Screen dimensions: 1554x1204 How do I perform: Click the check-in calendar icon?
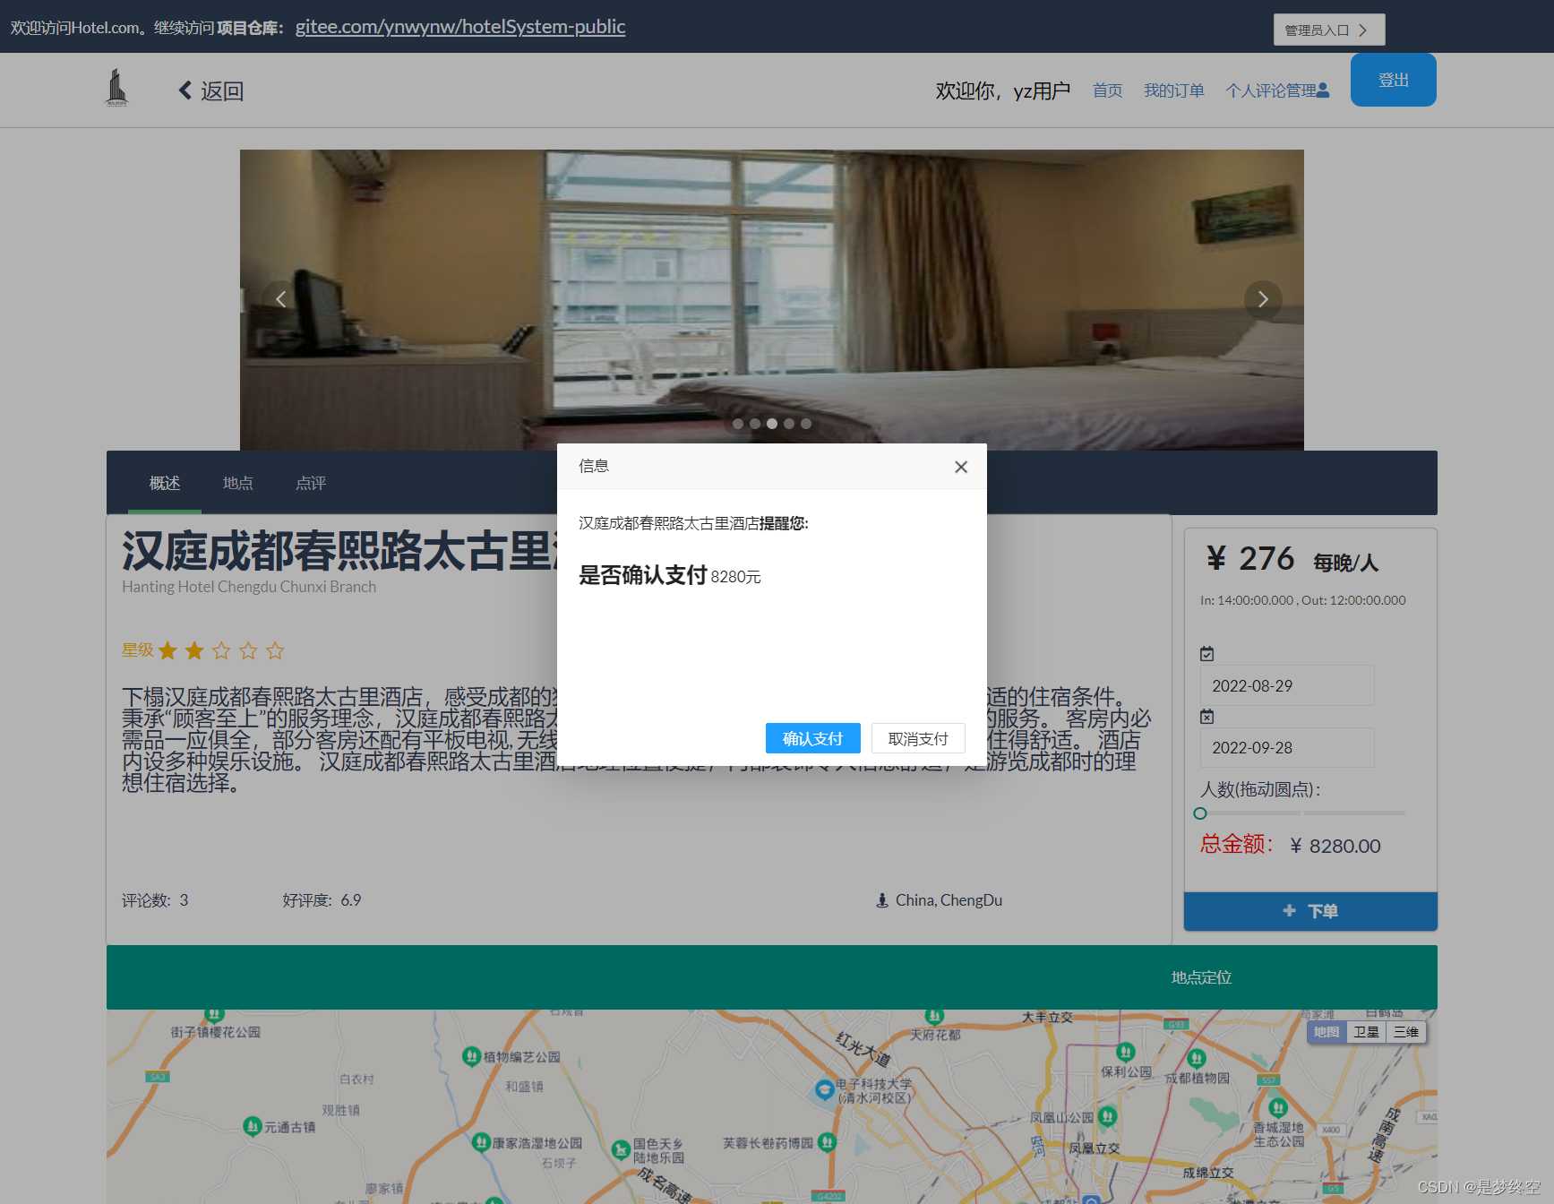(x=1207, y=654)
